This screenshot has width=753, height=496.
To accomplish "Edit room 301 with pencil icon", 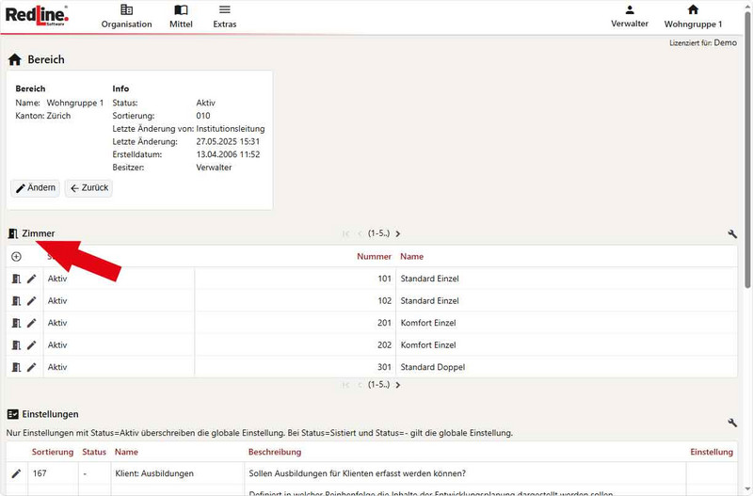I will click(31, 367).
